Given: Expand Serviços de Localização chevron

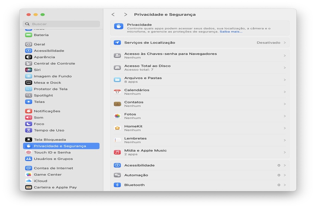Looking at the screenshot, I should click(x=285, y=42).
